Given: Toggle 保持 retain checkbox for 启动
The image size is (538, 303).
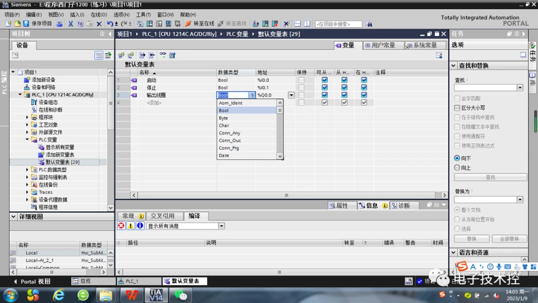Looking at the screenshot, I should point(301,80).
